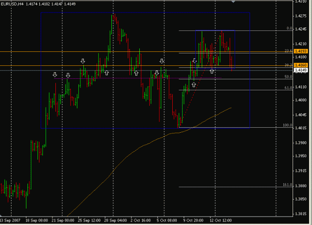This screenshot has width=312, height=225.
Task: Click 1.3950 on the price scale
Action: (301, 156)
